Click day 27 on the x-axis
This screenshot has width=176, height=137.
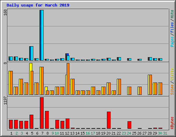(144, 133)
